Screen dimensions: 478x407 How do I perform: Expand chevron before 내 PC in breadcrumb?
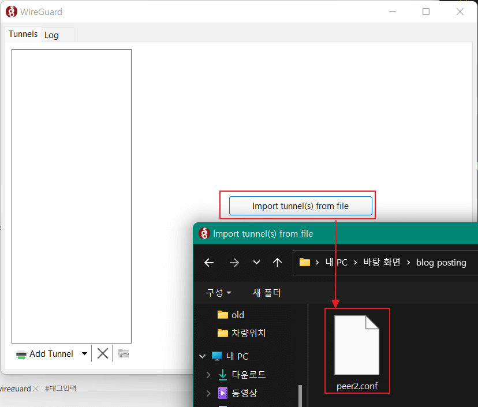click(318, 263)
